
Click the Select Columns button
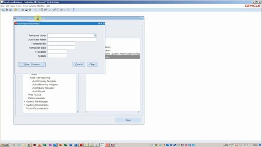[x=32, y=65]
